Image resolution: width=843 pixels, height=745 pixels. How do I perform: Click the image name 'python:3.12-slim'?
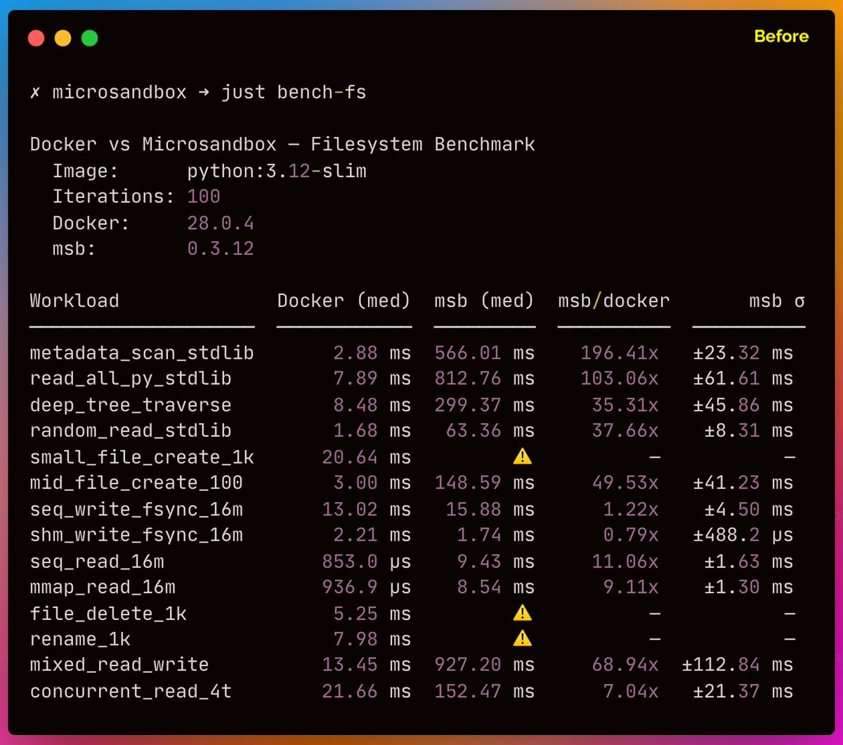pyautogui.click(x=277, y=171)
